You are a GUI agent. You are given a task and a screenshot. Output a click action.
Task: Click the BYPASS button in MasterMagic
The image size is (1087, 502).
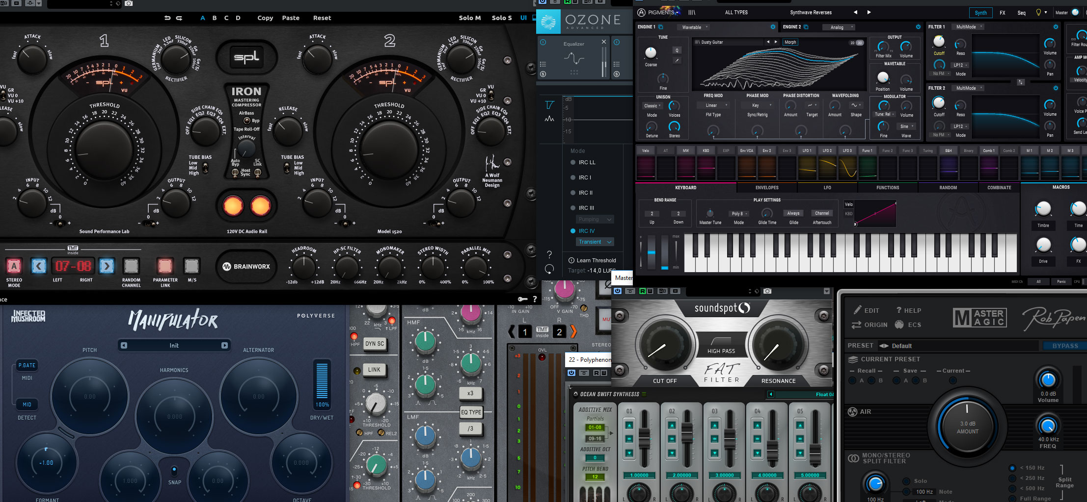1065,346
